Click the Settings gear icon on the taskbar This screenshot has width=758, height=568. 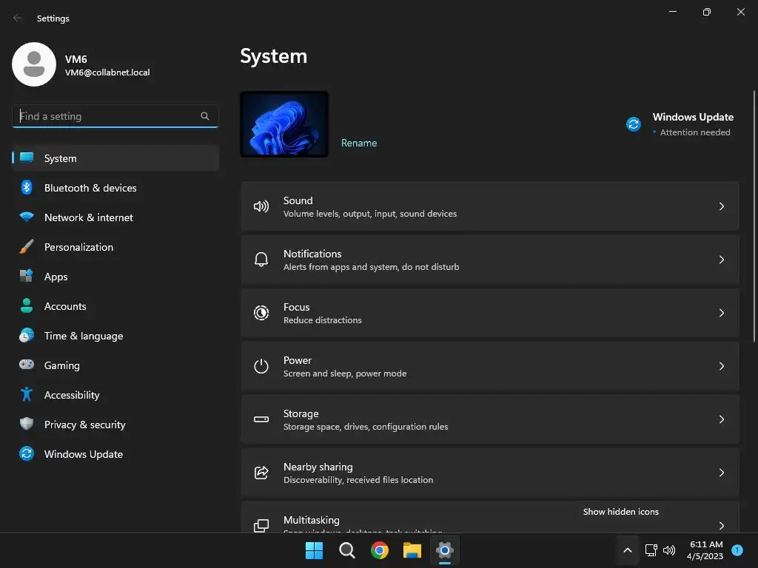point(445,550)
